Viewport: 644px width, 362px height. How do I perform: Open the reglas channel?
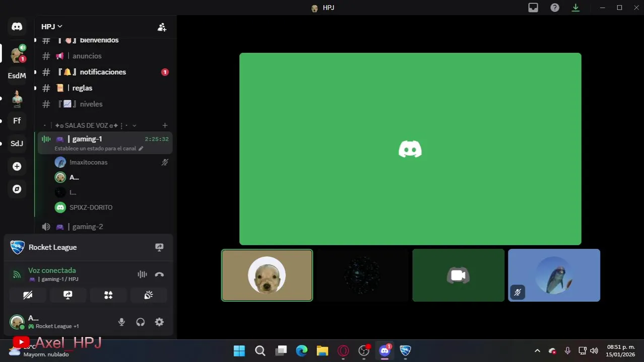click(x=105, y=88)
